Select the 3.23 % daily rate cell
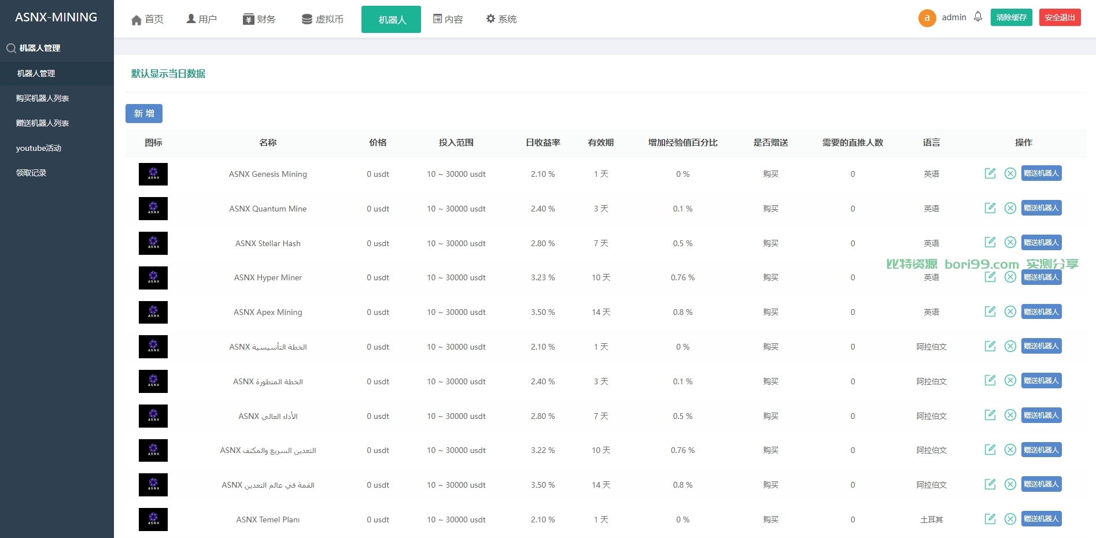 click(543, 277)
